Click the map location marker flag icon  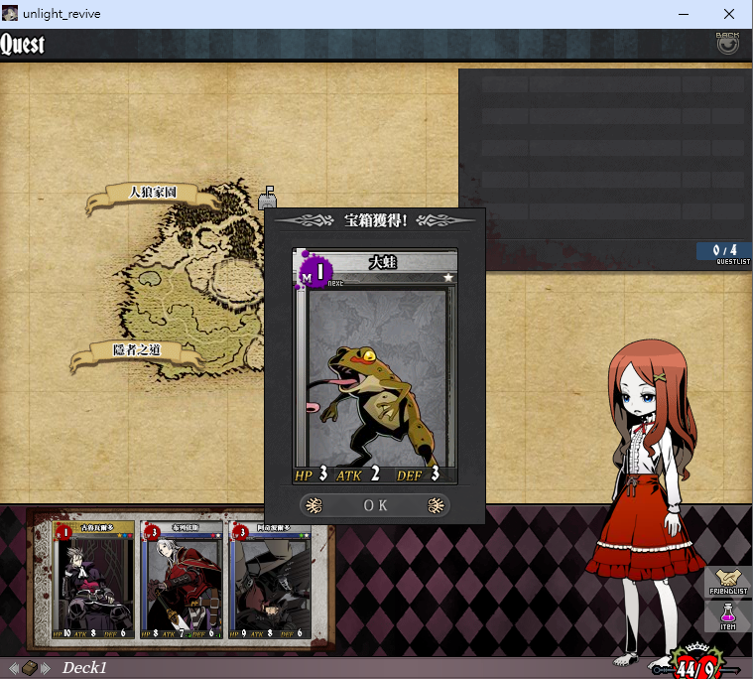(x=268, y=197)
